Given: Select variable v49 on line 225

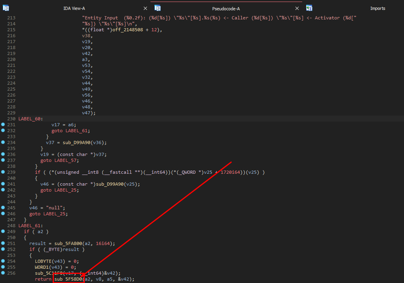Looking at the screenshot, I should (x=86, y=89).
